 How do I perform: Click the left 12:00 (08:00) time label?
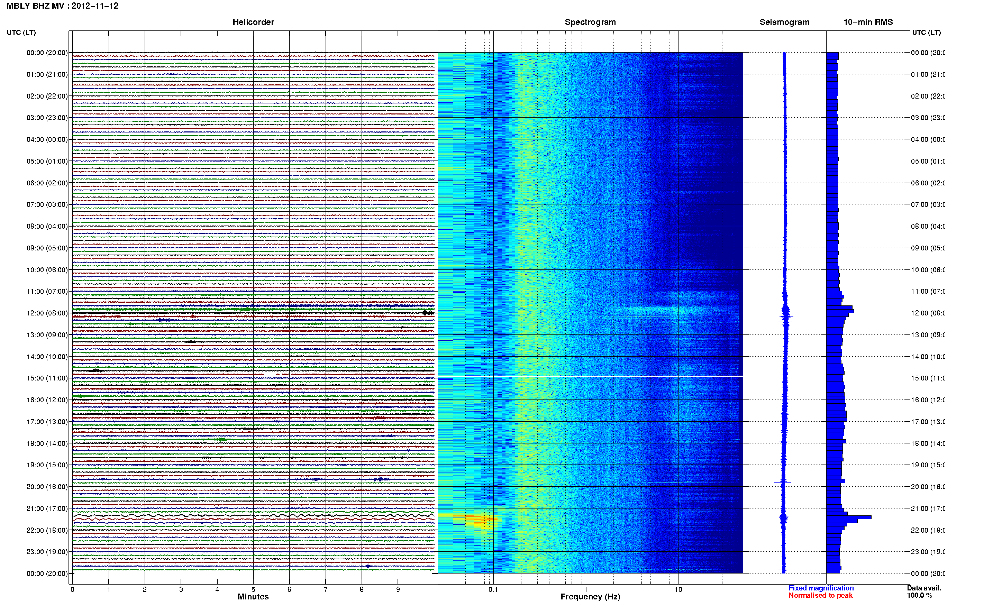click(47, 313)
